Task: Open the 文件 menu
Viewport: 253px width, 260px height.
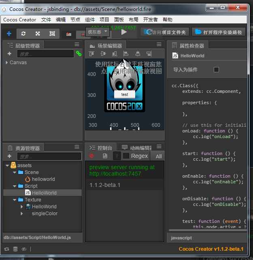Action: (x=46, y=19)
